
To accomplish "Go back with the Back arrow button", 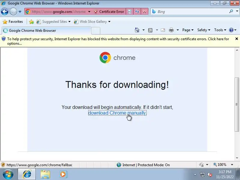I will pyautogui.click(x=4, y=12).
